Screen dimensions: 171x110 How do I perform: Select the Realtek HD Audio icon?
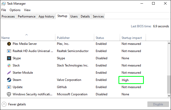pos(9,51)
